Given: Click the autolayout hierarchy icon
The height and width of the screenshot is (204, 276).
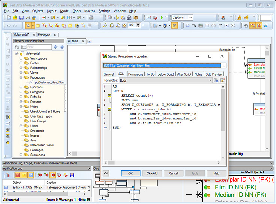Looking at the screenshot, I should point(240,18).
